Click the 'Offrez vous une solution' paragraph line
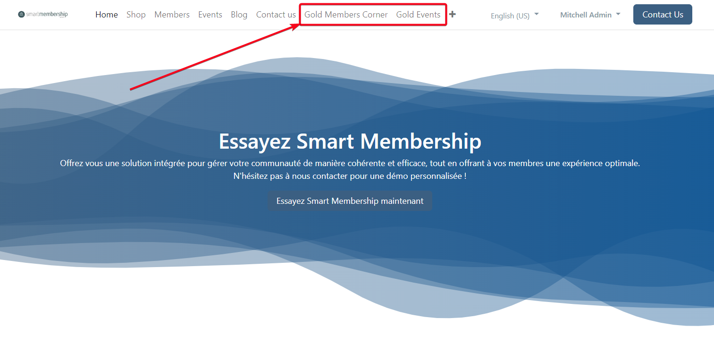The image size is (714, 344). pyautogui.click(x=350, y=163)
